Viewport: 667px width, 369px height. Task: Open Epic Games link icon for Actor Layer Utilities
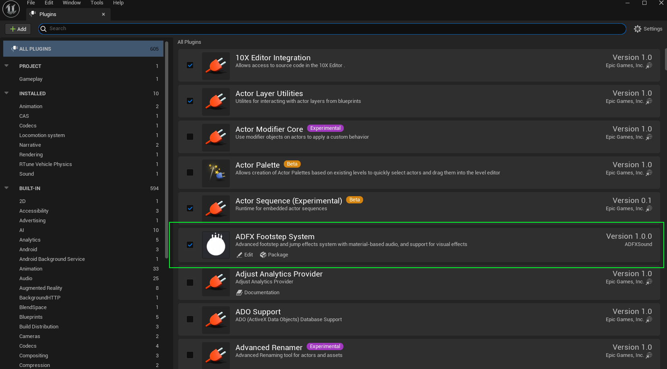(649, 101)
